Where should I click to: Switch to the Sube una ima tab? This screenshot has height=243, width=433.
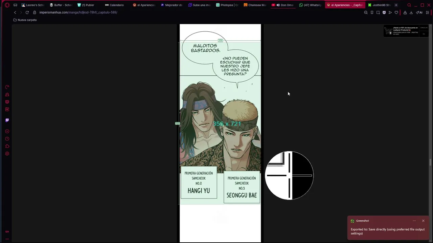(200, 5)
